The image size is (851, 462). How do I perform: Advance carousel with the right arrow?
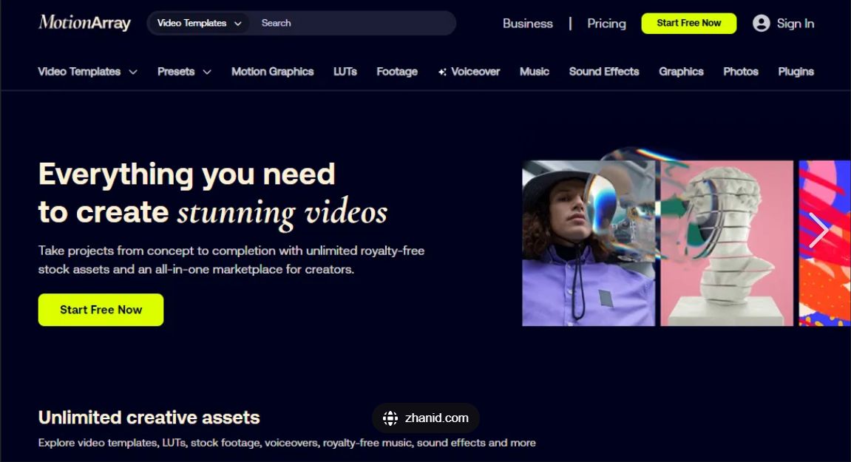[x=818, y=230]
